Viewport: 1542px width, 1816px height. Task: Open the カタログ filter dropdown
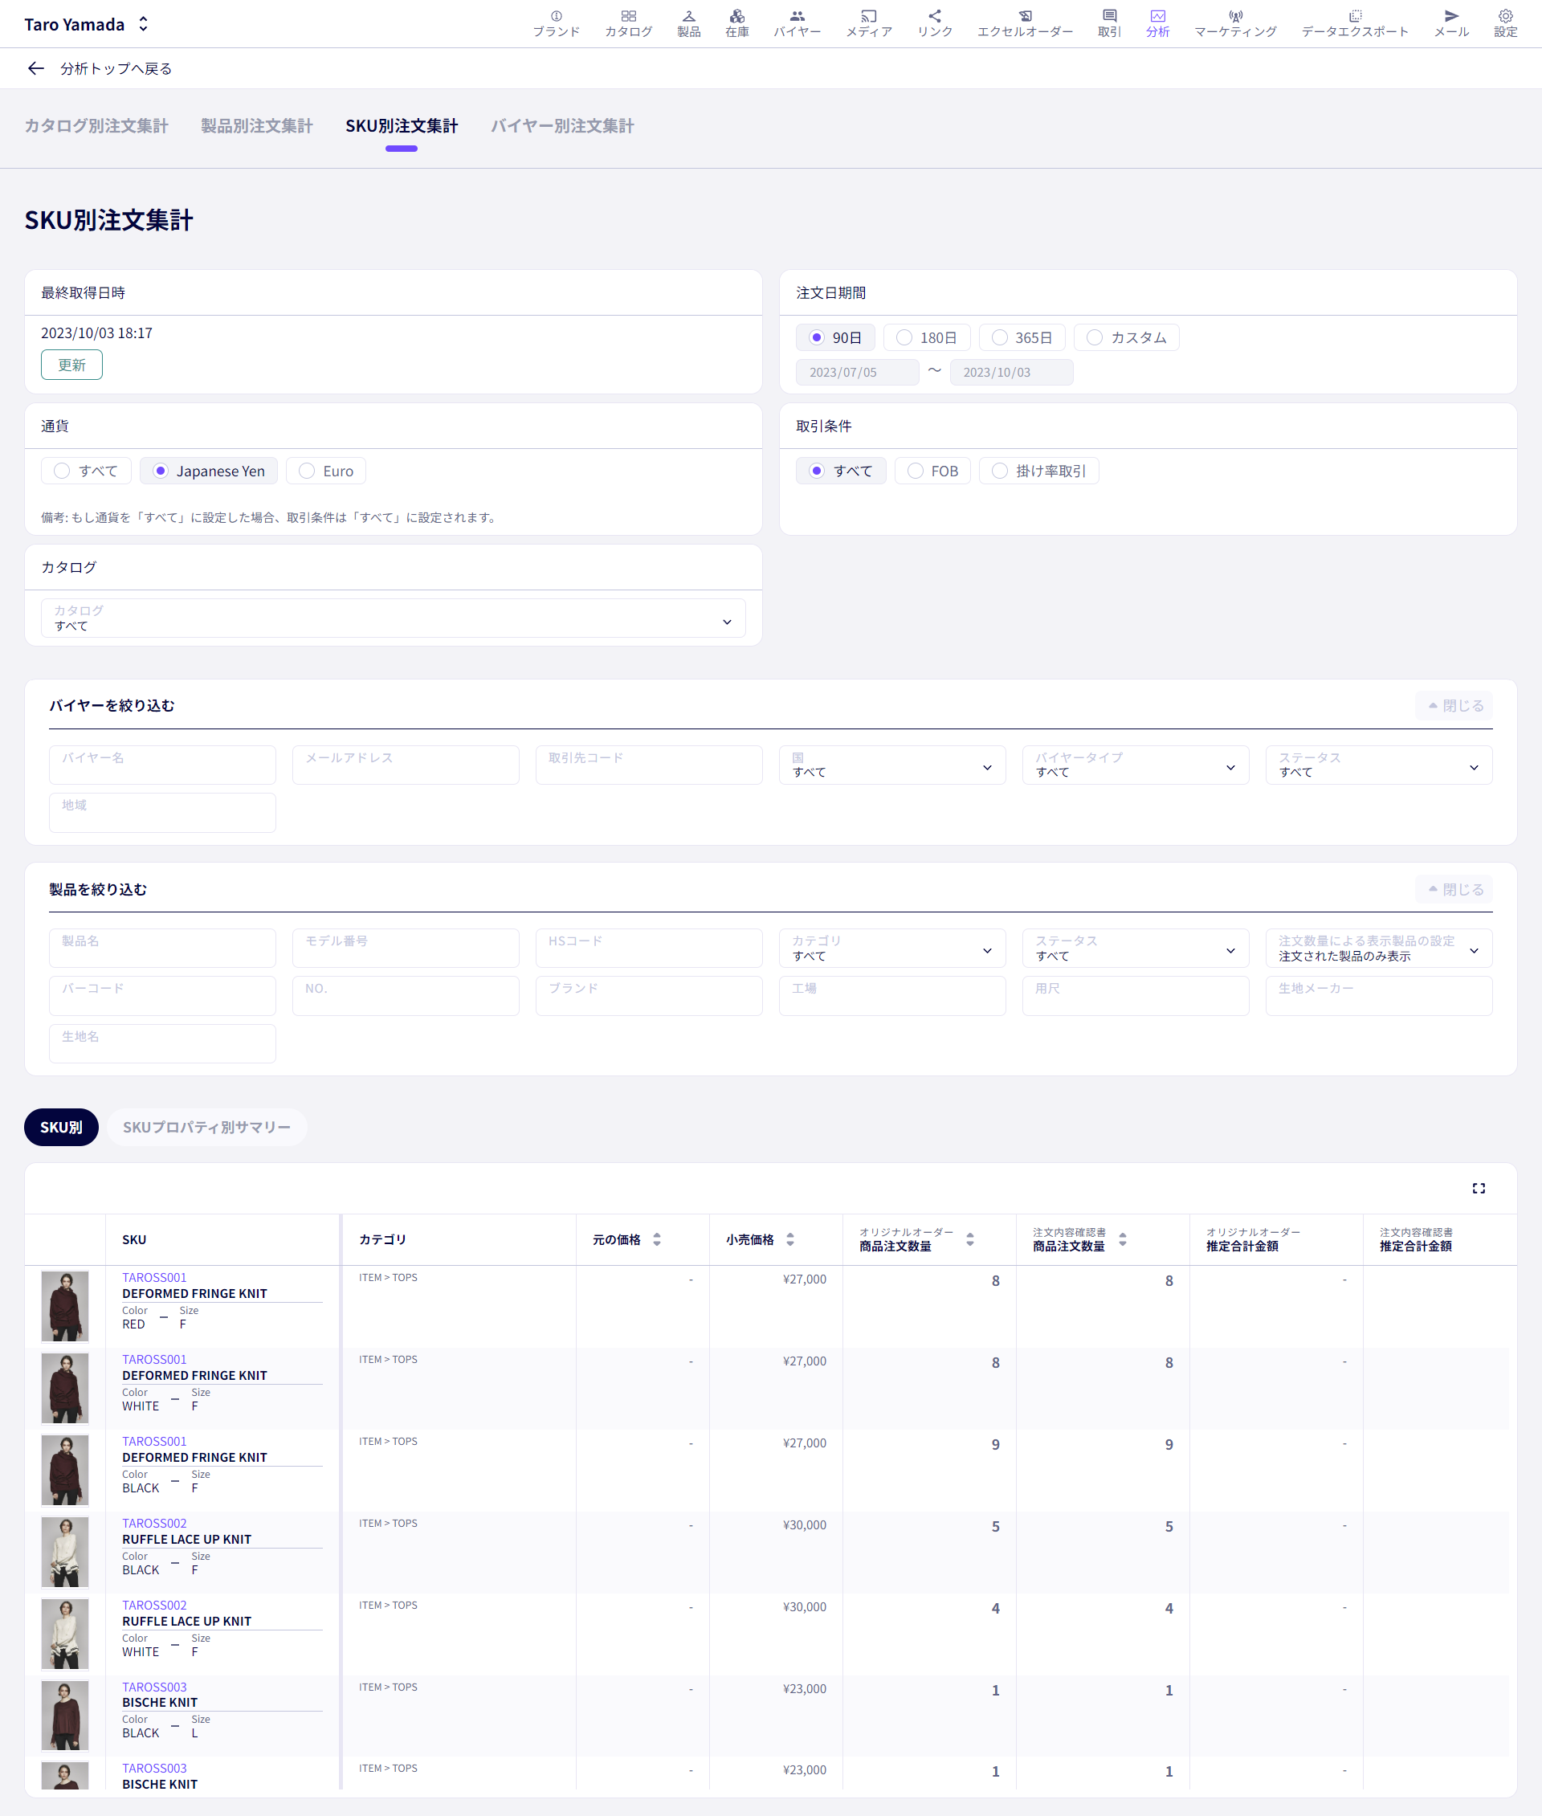tap(394, 618)
